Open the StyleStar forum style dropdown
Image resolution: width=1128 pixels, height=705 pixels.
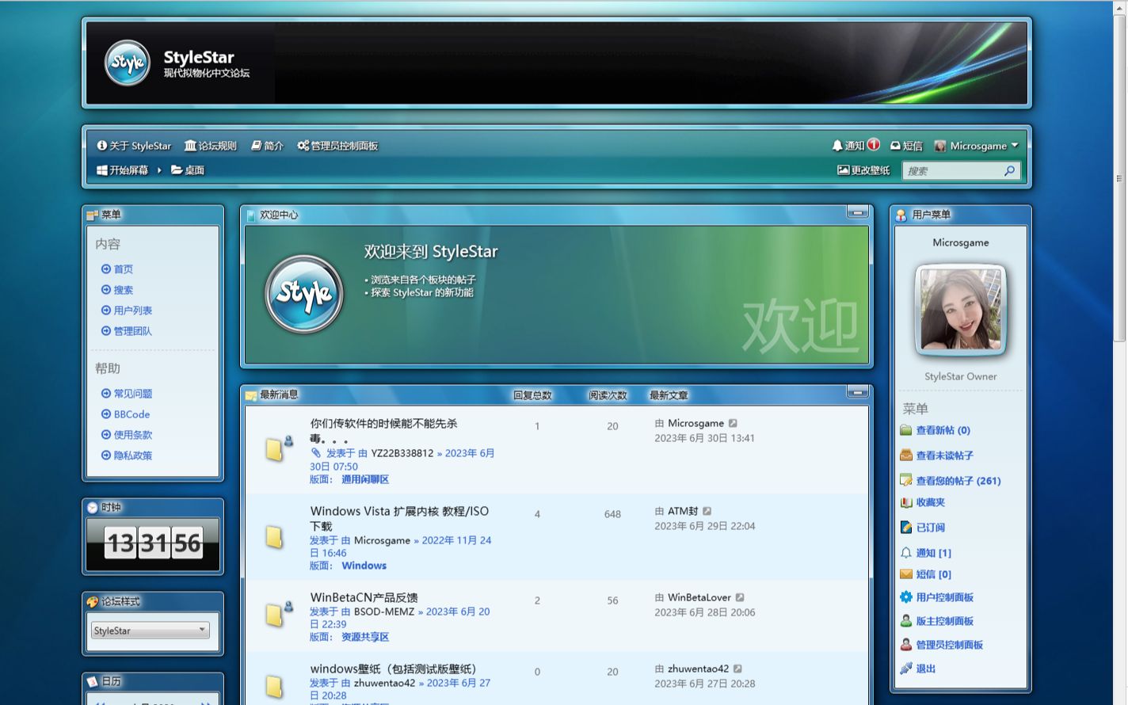(x=151, y=631)
